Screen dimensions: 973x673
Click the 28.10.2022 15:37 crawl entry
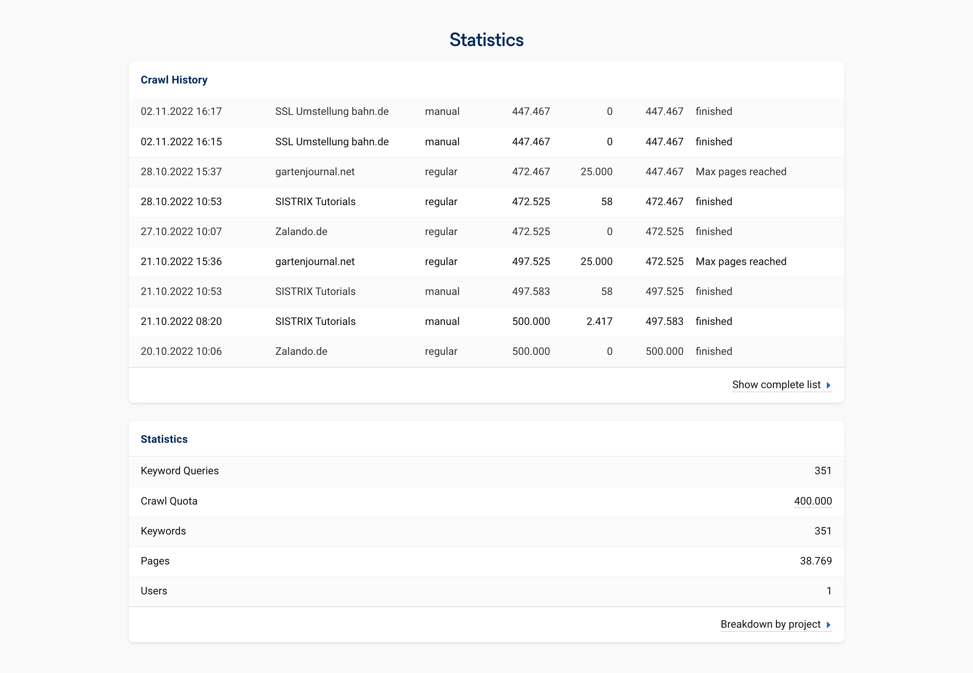(x=181, y=172)
